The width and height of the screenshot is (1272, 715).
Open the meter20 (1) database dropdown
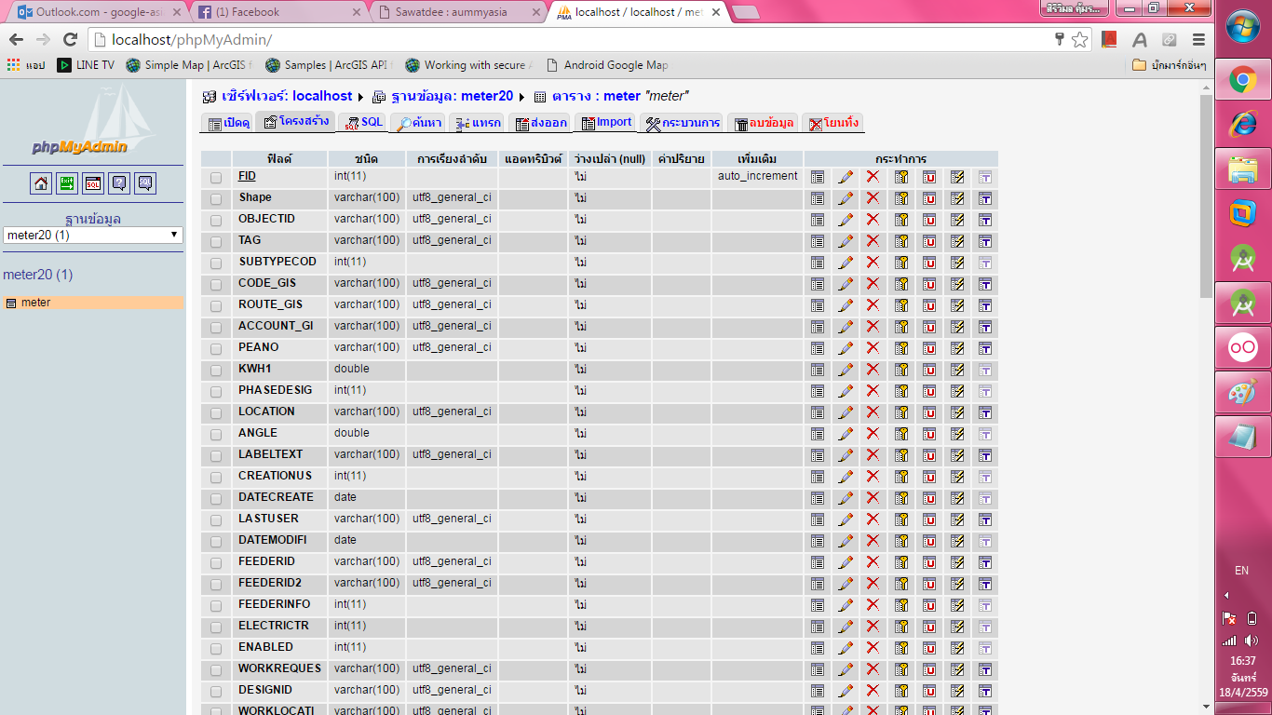click(x=93, y=236)
